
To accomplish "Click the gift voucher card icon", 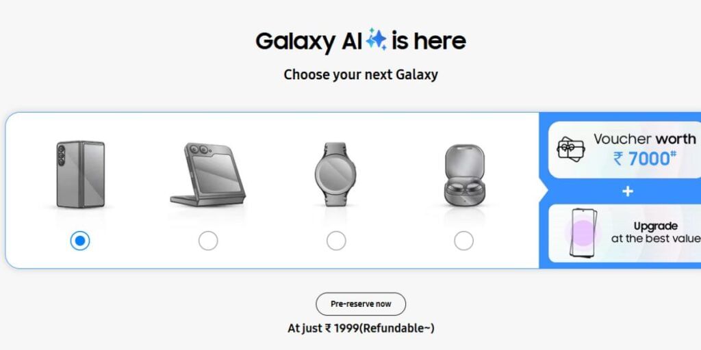I will [571, 148].
